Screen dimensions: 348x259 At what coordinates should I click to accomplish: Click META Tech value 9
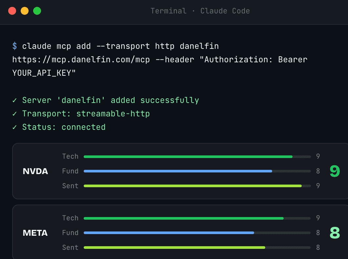click(318, 218)
